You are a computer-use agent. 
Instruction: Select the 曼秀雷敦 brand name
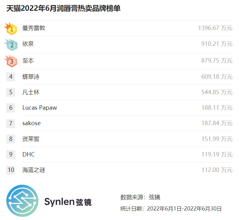point(34,28)
